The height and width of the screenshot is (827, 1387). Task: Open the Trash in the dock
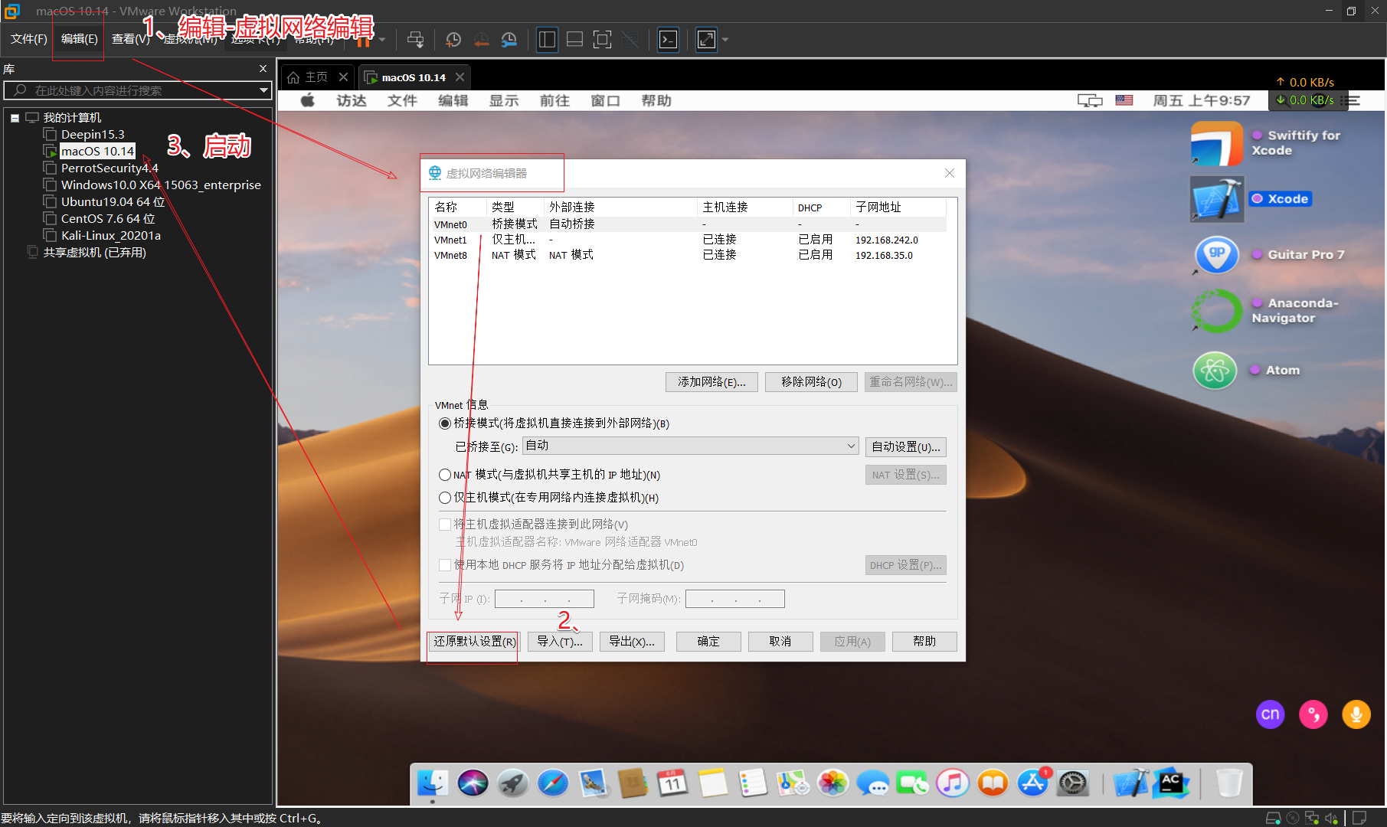coord(1229,783)
